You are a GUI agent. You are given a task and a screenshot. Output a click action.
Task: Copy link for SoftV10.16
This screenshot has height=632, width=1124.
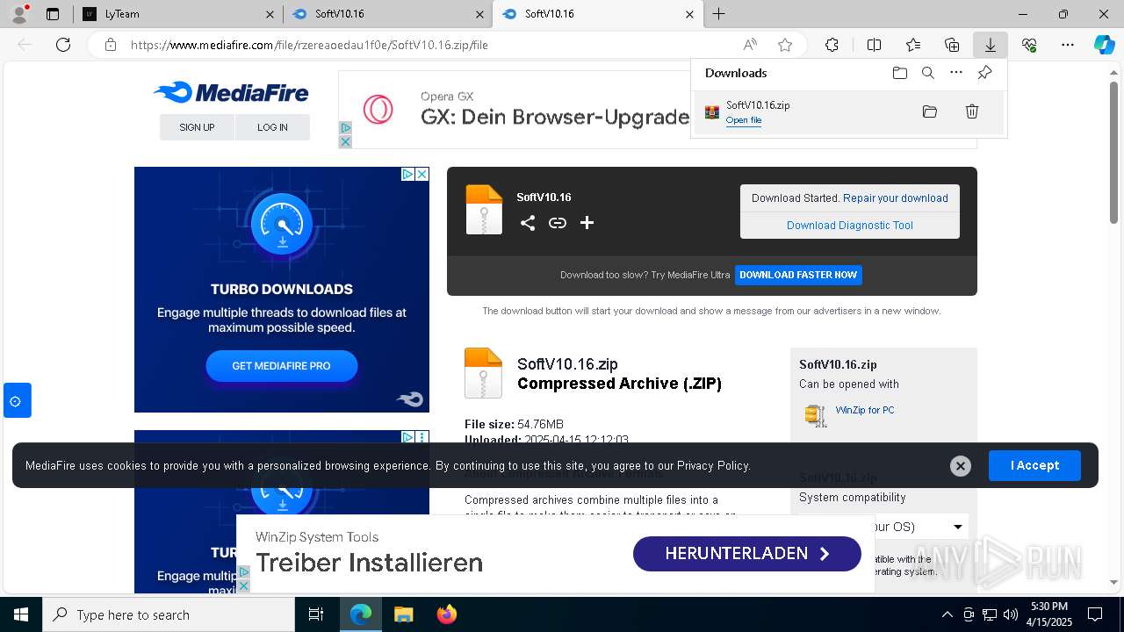(558, 223)
